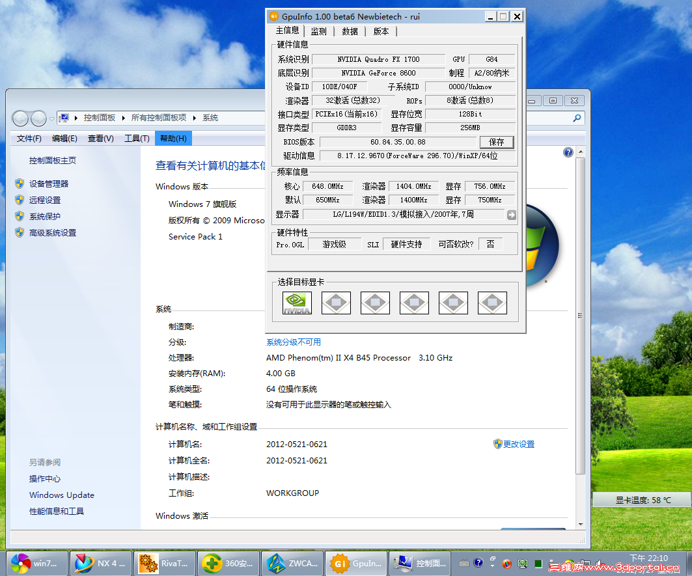
Task: Click the GDDR3 memory type field
Action: tap(346, 128)
